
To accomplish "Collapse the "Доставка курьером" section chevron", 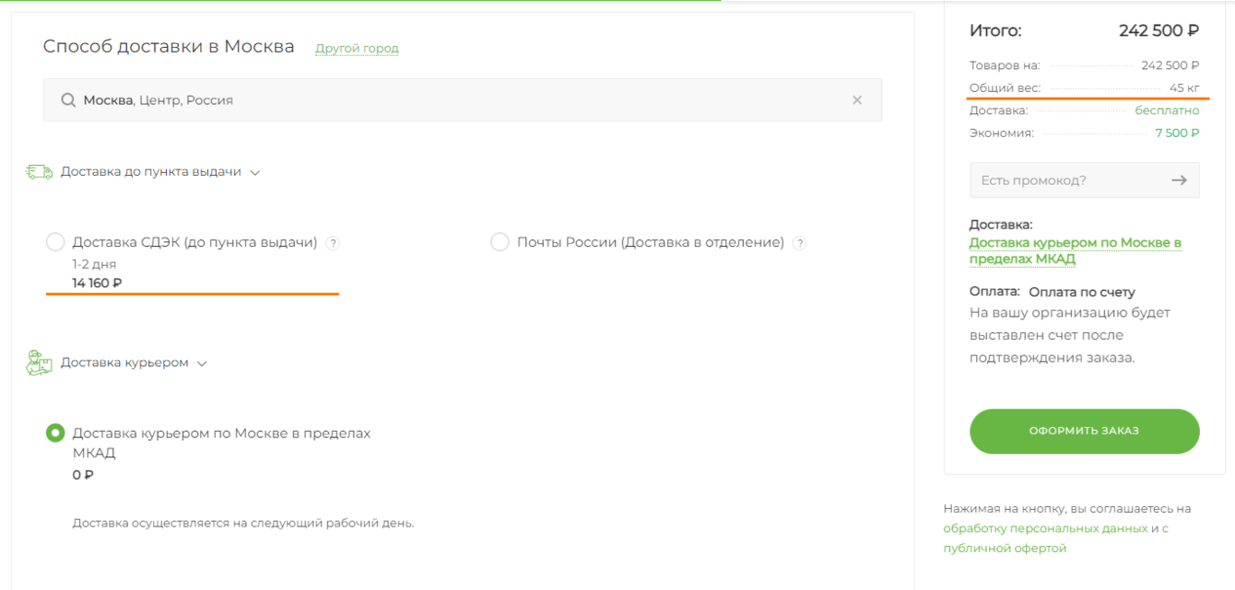I will tap(202, 364).
